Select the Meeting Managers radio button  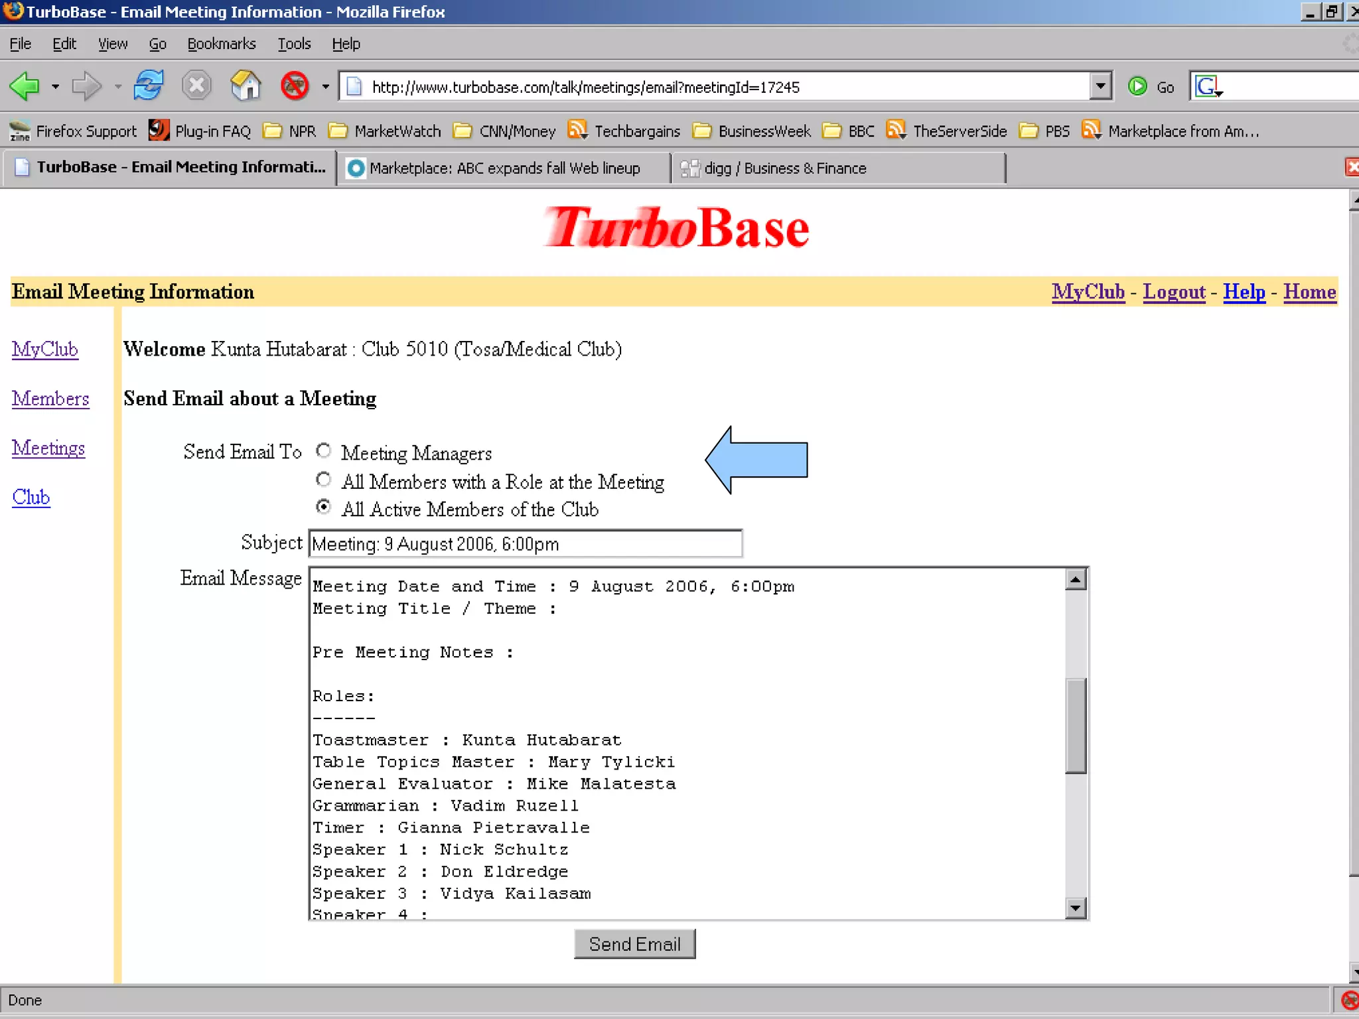(x=324, y=451)
